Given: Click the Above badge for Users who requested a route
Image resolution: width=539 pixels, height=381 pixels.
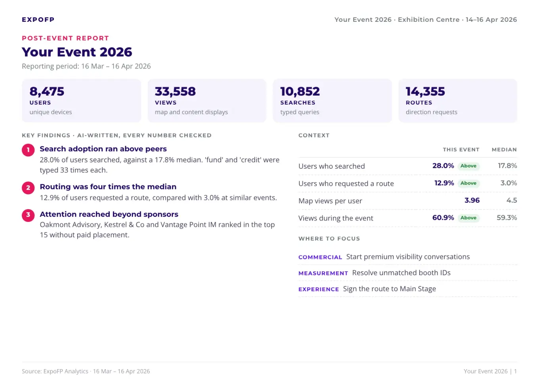Looking at the screenshot, I should (x=468, y=183).
